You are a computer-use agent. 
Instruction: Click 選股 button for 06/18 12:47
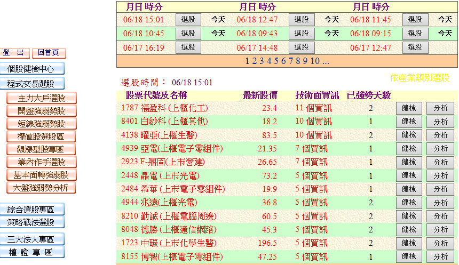pos(302,20)
